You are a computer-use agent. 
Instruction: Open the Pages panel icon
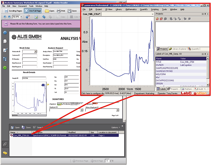[x=5, y=41]
